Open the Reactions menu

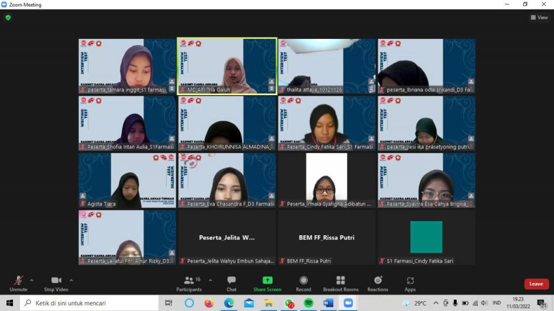point(378,283)
